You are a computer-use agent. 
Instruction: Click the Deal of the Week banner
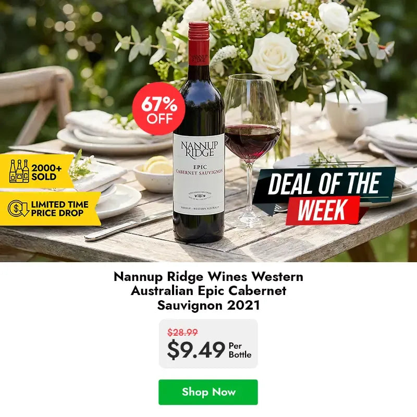(324, 197)
